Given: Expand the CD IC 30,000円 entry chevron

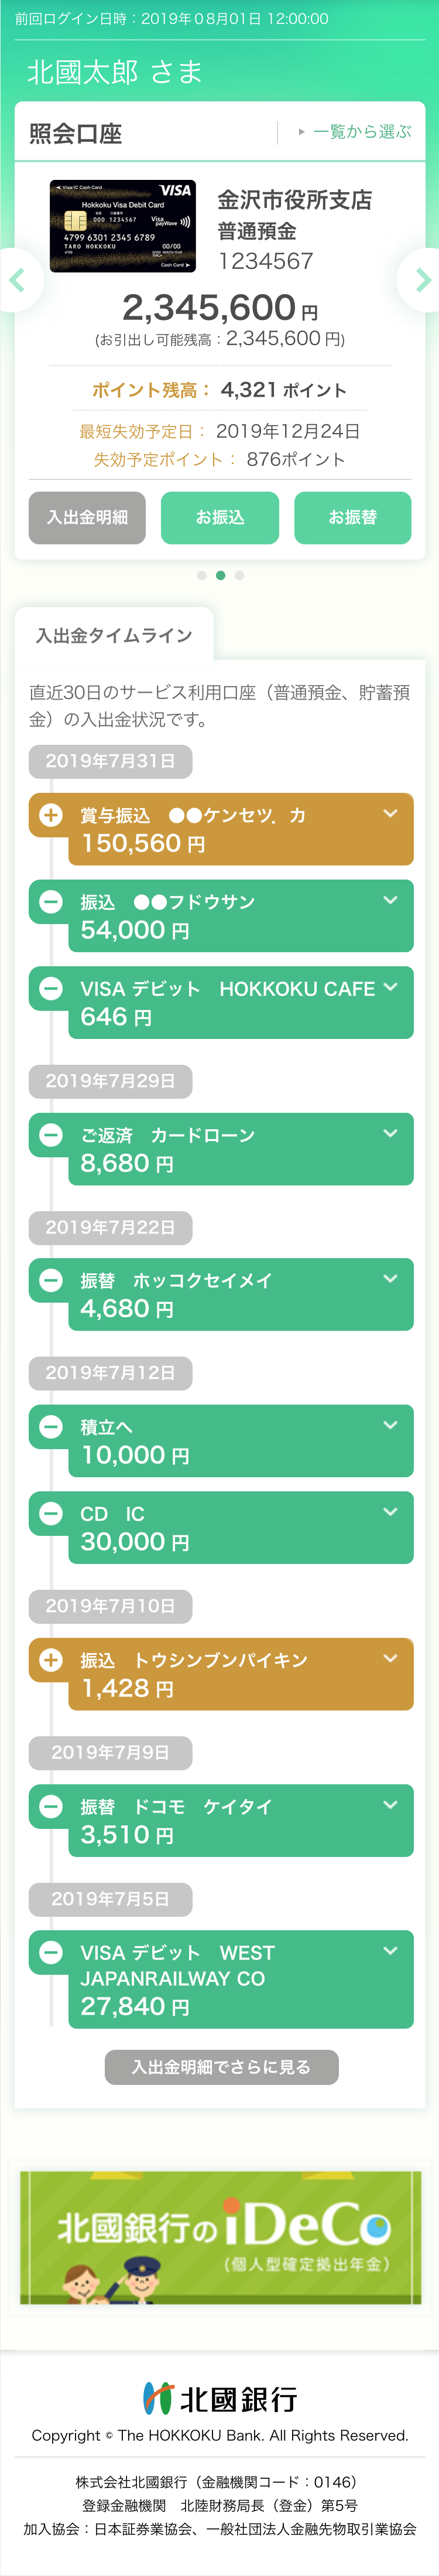Looking at the screenshot, I should [390, 1512].
